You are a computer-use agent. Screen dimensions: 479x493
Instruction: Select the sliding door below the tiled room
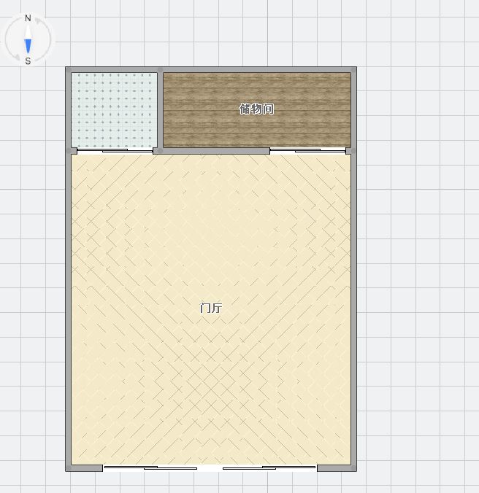pyautogui.click(x=115, y=151)
